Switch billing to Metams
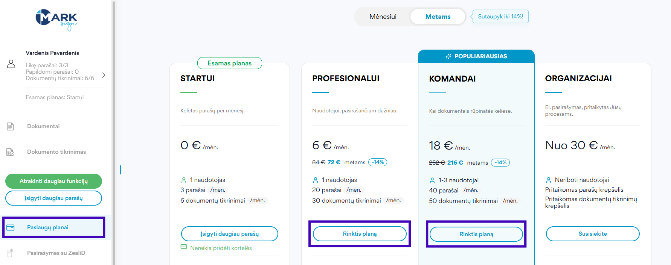Image resolution: width=671 pixels, height=265 pixels. pos(438,17)
